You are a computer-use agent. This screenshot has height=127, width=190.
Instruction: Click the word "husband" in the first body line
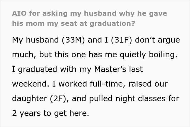pos(42,40)
